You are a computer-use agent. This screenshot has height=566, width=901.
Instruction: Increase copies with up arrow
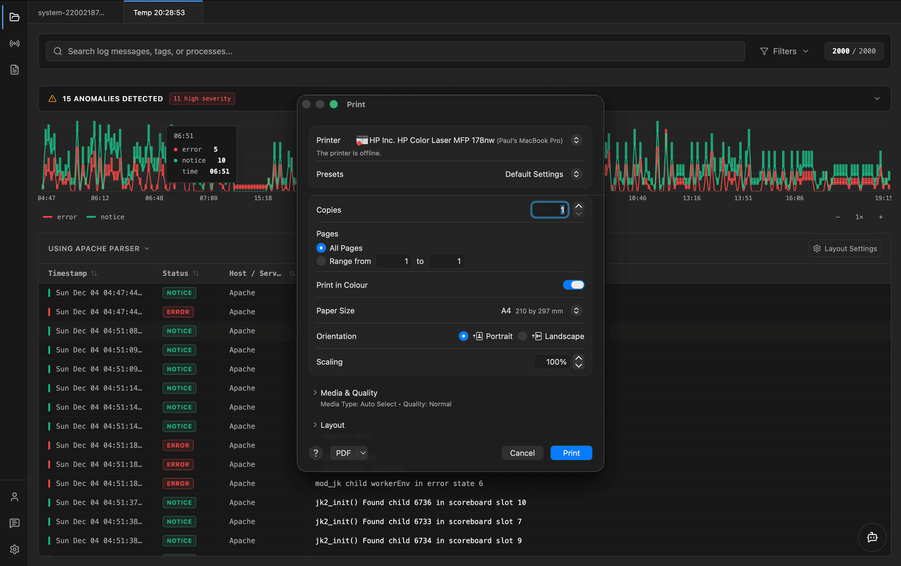[579, 206]
